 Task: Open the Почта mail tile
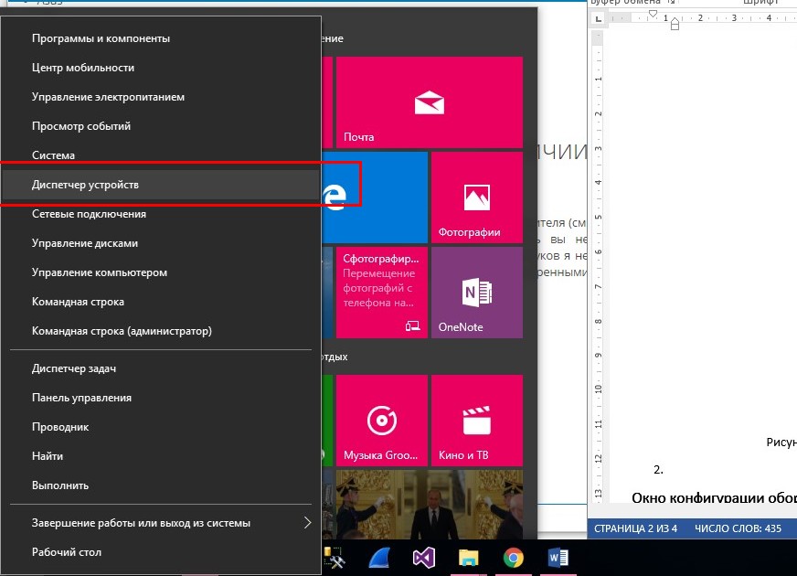(x=429, y=102)
